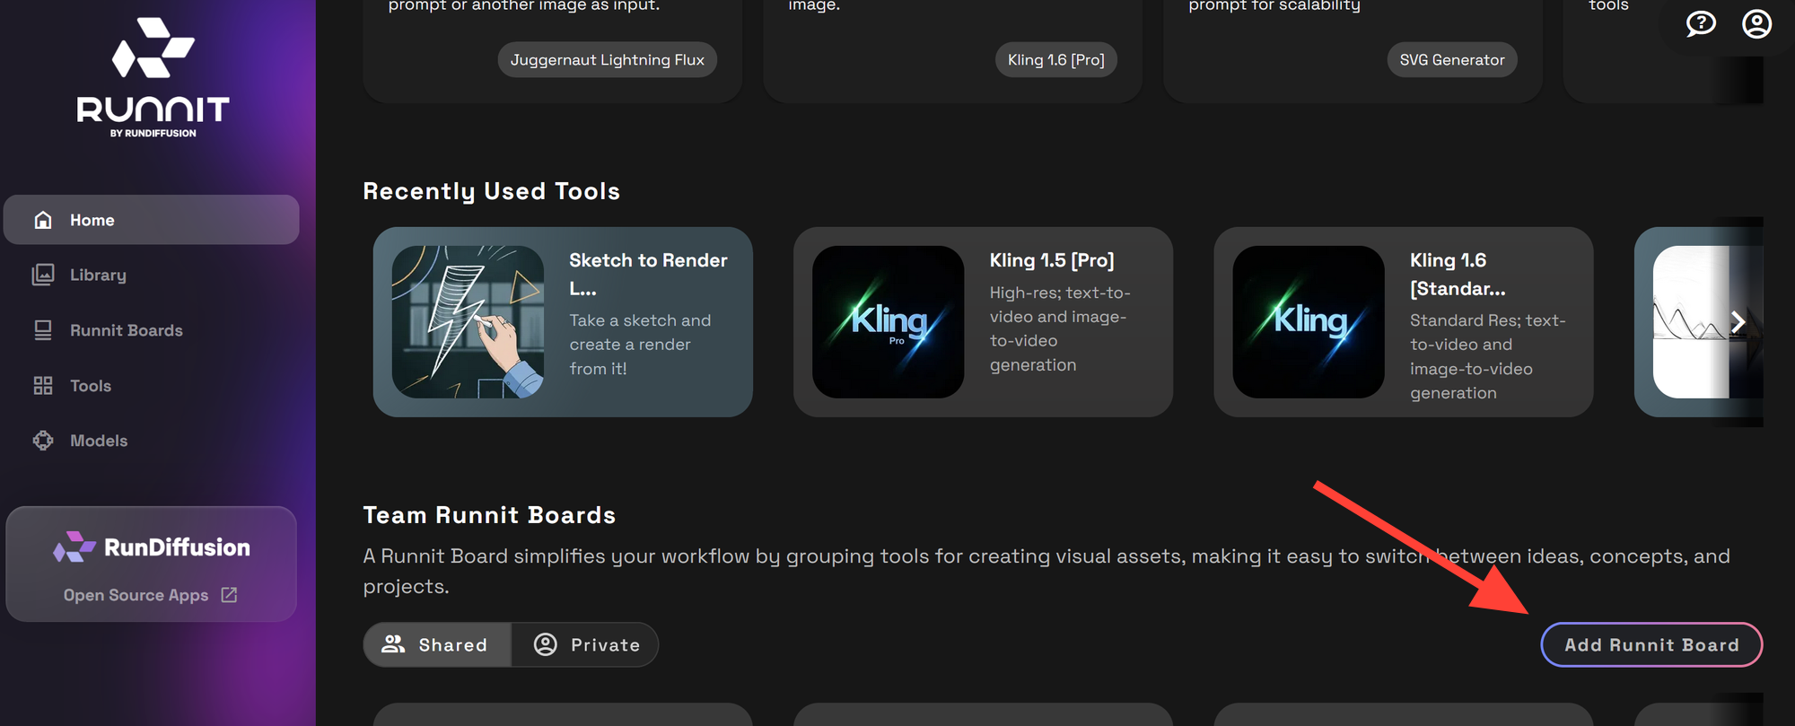The width and height of the screenshot is (1795, 726).
Task: Click the external link icon beside Open Source Apps
Action: click(230, 595)
